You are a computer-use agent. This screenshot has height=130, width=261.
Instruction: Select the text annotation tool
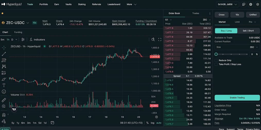(x=4, y=85)
